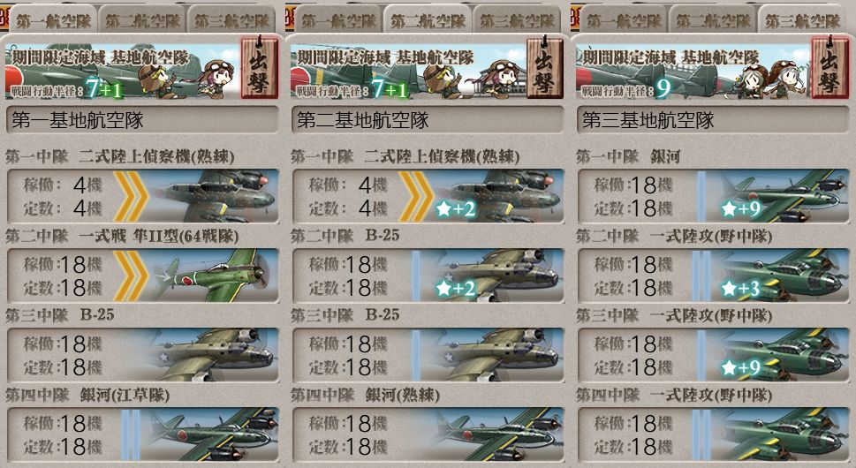The height and width of the screenshot is (468, 856).
Task: Select the Ginga with star +9 in third air corps
Action: 714,196
